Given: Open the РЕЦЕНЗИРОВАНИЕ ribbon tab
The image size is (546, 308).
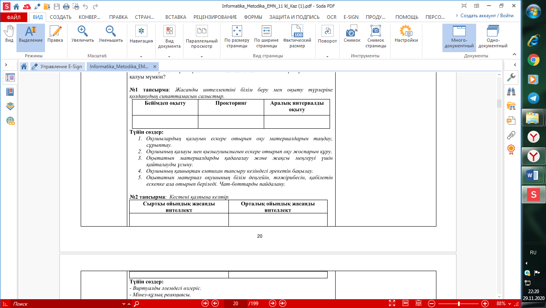Looking at the screenshot, I should [215, 17].
